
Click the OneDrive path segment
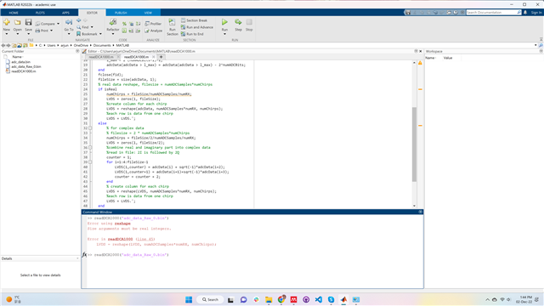(81, 45)
